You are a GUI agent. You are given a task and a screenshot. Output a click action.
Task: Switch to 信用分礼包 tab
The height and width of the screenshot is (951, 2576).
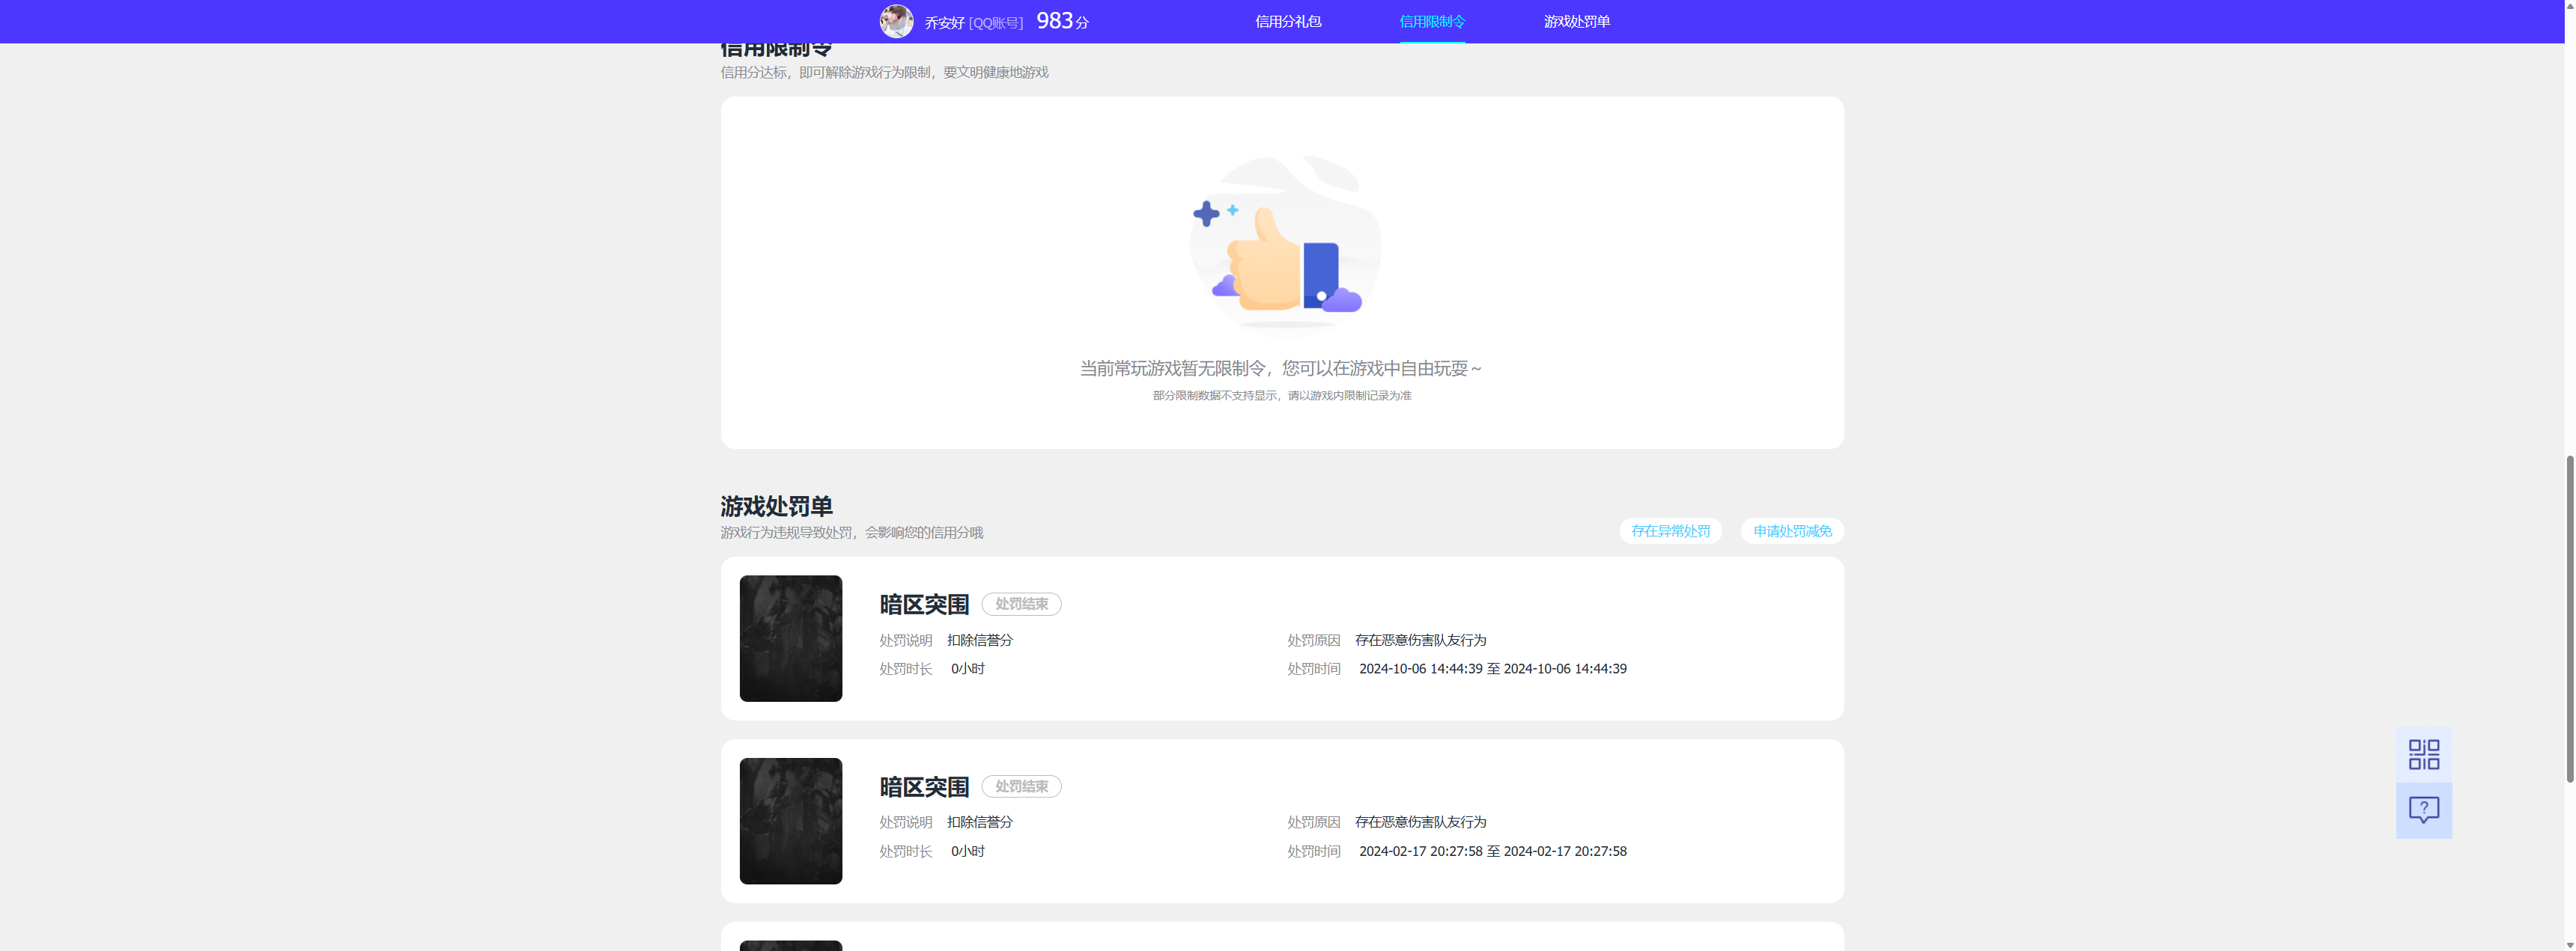pos(1288,21)
